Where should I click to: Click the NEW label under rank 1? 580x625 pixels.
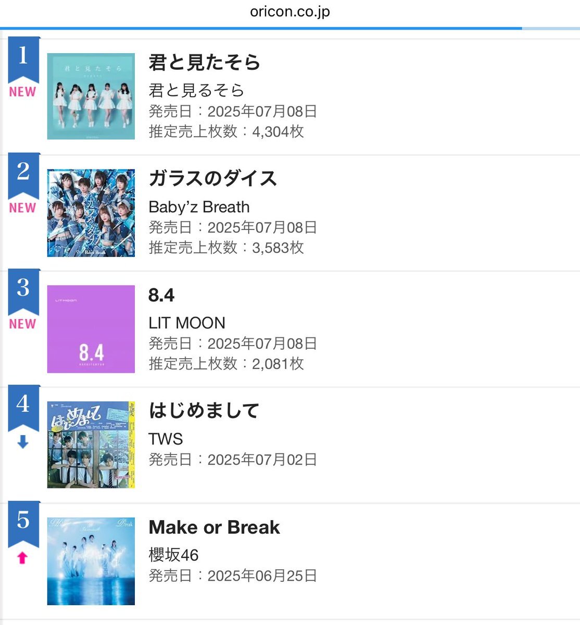pyautogui.click(x=23, y=92)
